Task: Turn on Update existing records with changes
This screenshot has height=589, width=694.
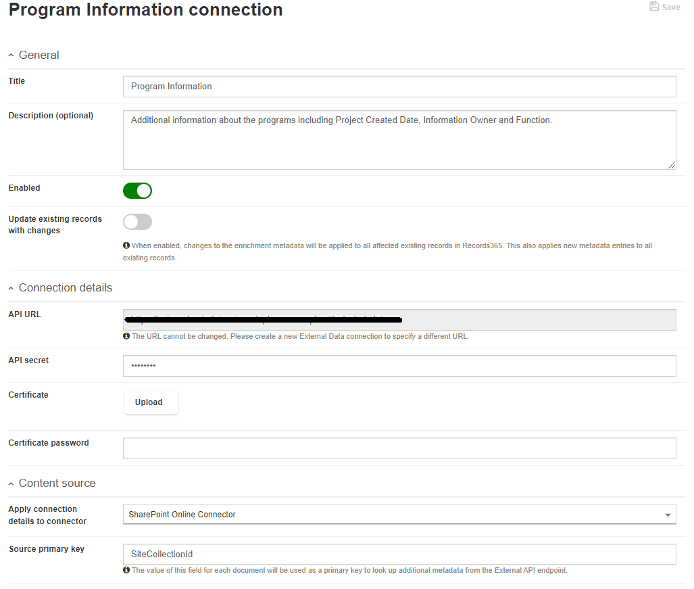Action: tap(137, 222)
